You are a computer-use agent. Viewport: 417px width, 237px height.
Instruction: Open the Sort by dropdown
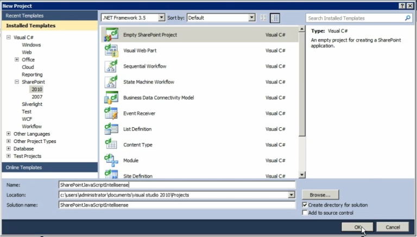click(x=251, y=18)
